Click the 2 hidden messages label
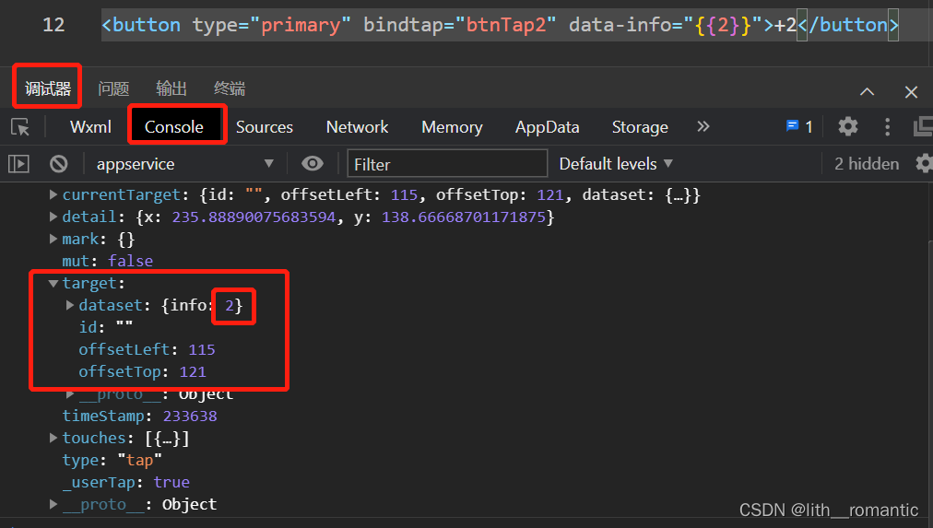Image resolution: width=933 pixels, height=528 pixels. (867, 164)
